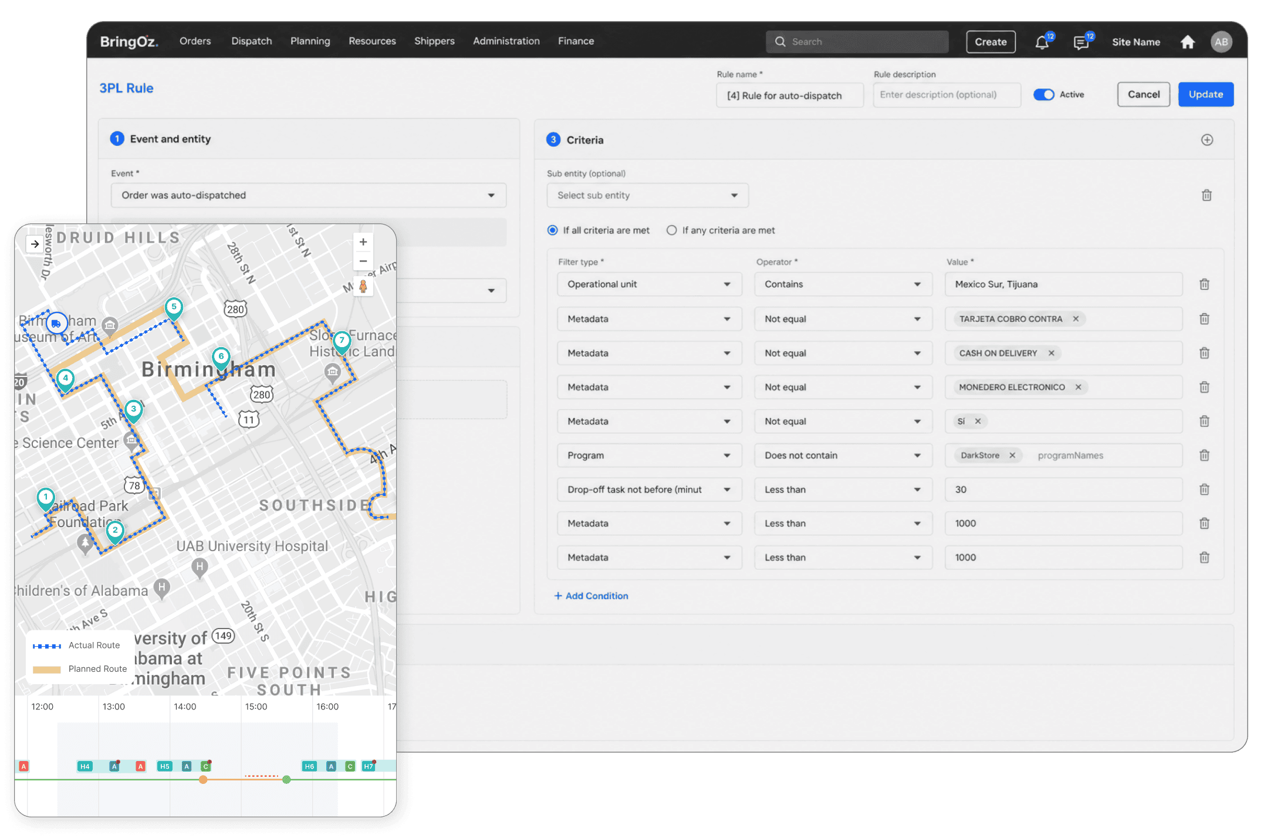Toggle the Active rule switch
The height and width of the screenshot is (839, 1264).
tap(1044, 94)
